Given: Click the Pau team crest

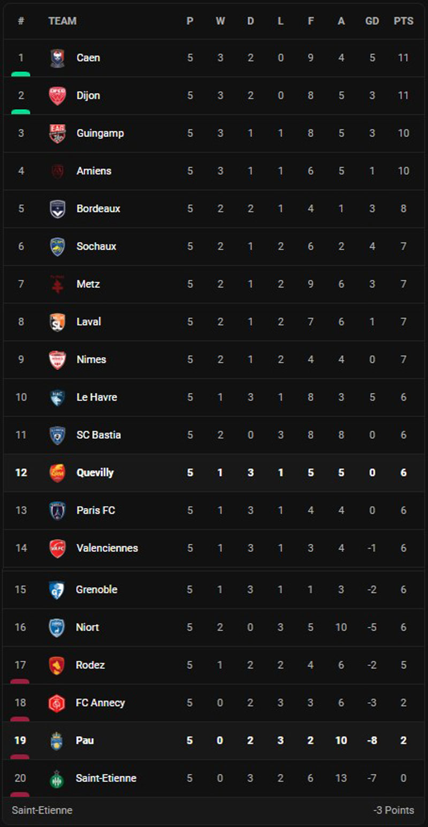Looking at the screenshot, I should (x=57, y=741).
